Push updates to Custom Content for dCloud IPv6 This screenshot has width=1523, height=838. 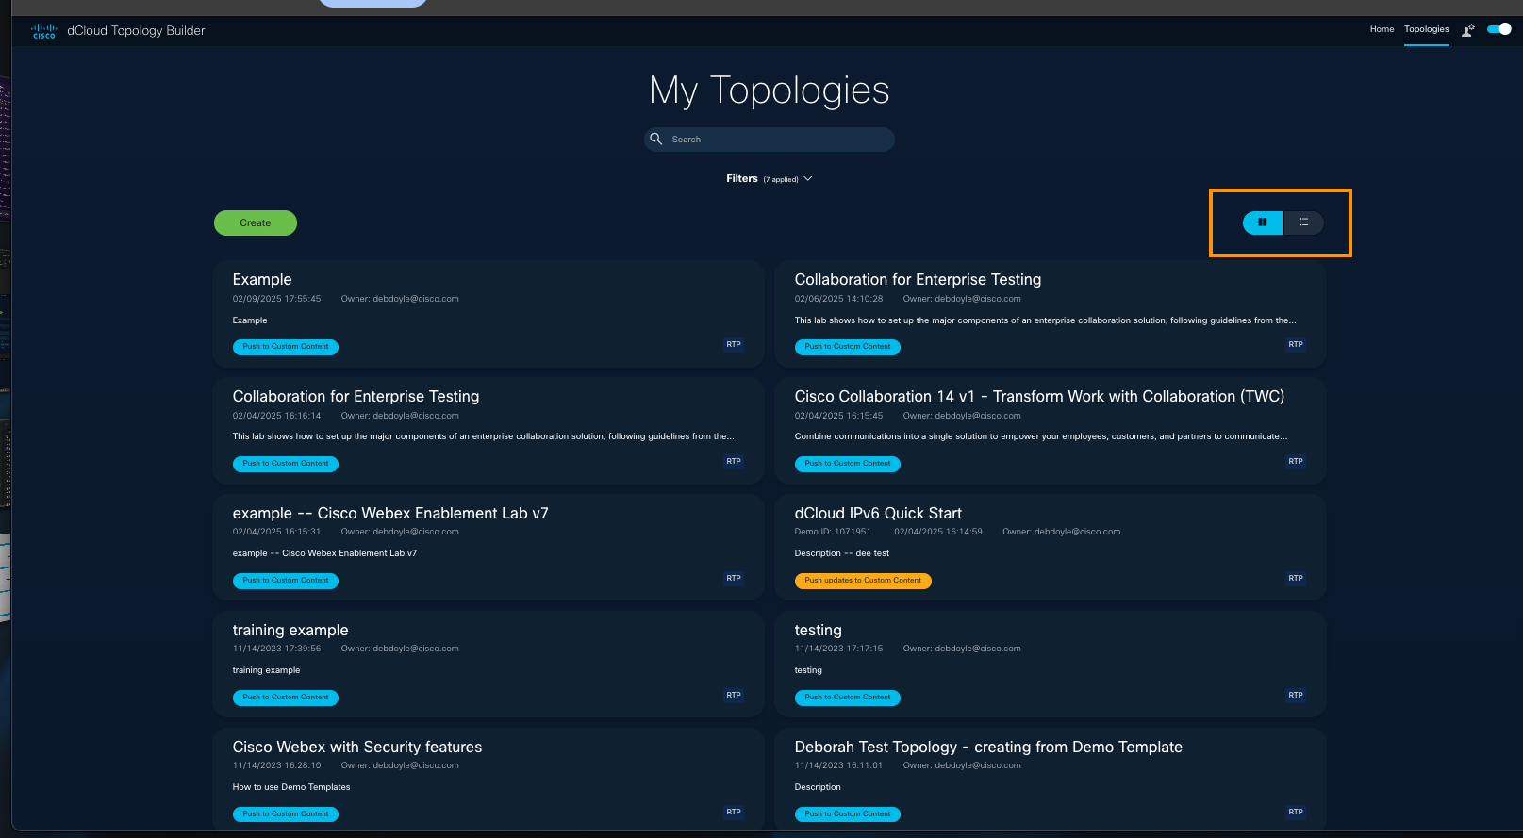tap(863, 581)
